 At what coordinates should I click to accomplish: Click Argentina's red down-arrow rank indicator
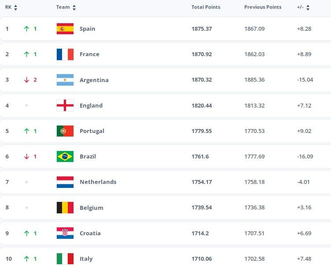click(26, 80)
